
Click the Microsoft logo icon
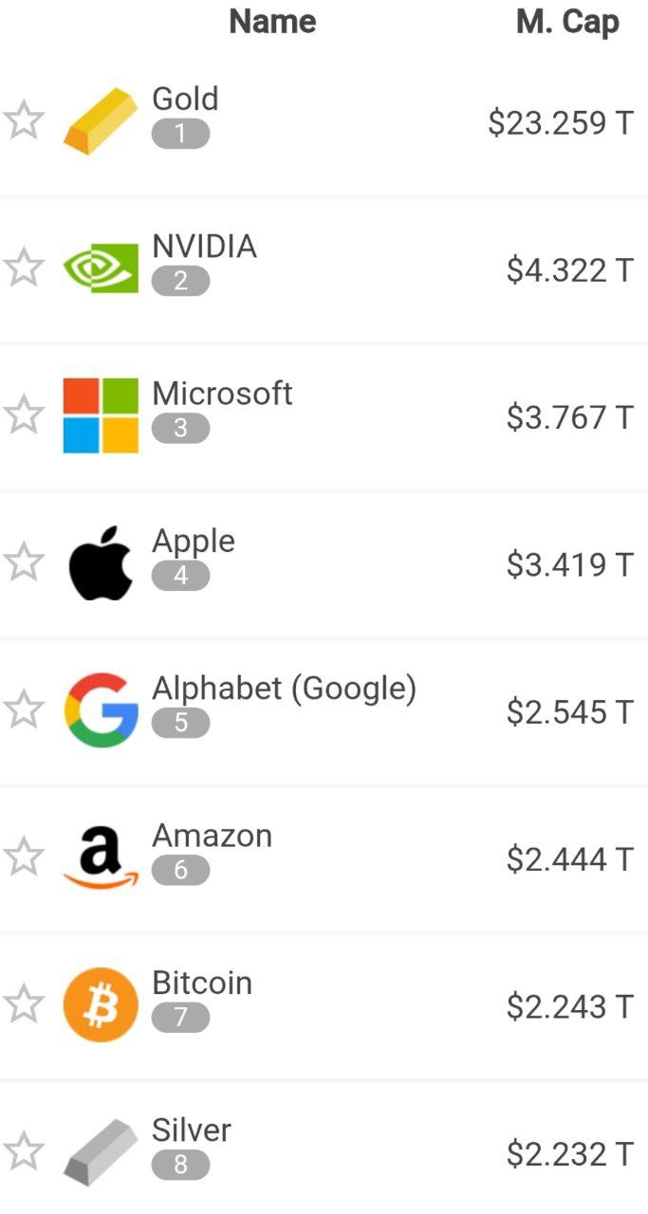(x=101, y=415)
